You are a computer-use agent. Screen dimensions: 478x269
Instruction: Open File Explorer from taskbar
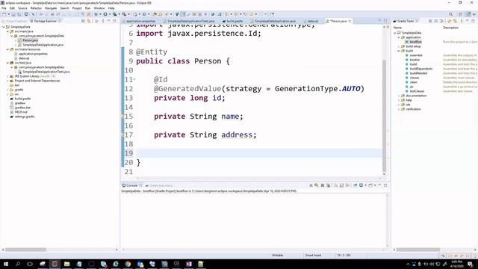66,264
